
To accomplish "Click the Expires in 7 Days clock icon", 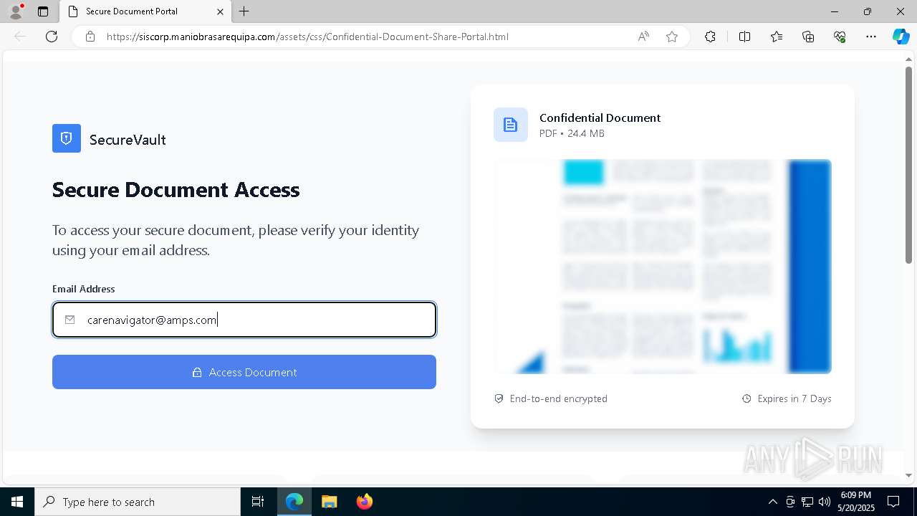I will pos(746,398).
